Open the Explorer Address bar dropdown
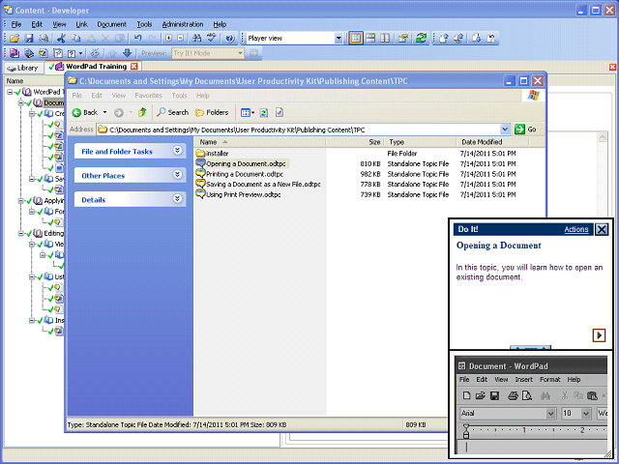 pos(505,130)
